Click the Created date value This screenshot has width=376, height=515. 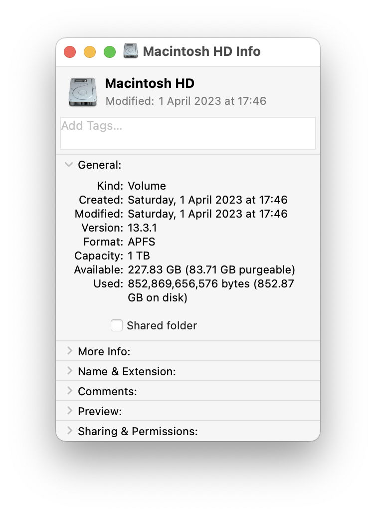207,200
